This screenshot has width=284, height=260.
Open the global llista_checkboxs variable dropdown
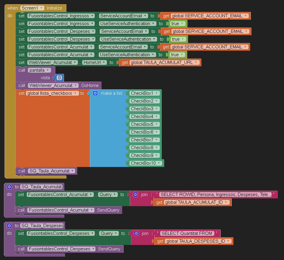pyautogui.click(x=76, y=93)
